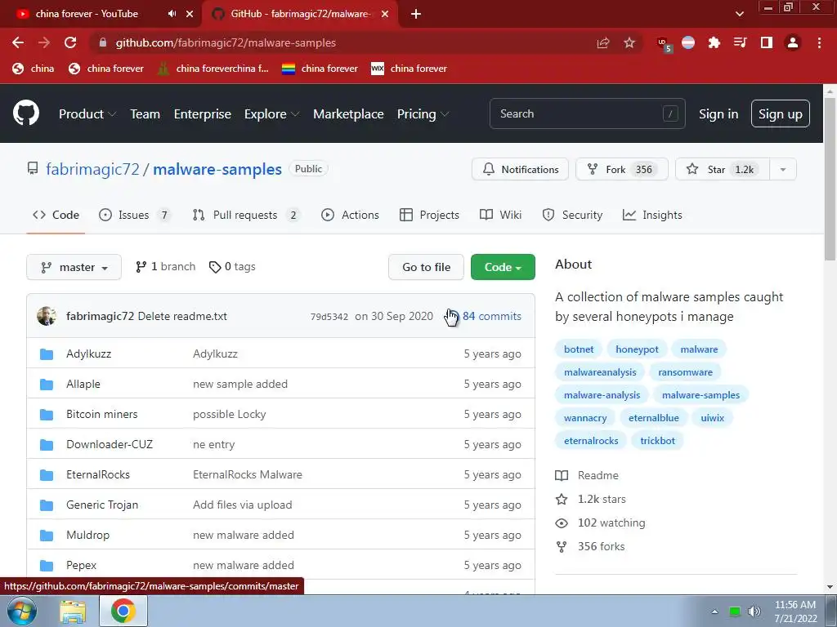Open the Marketplace nav link
837x627 pixels.
(348, 113)
